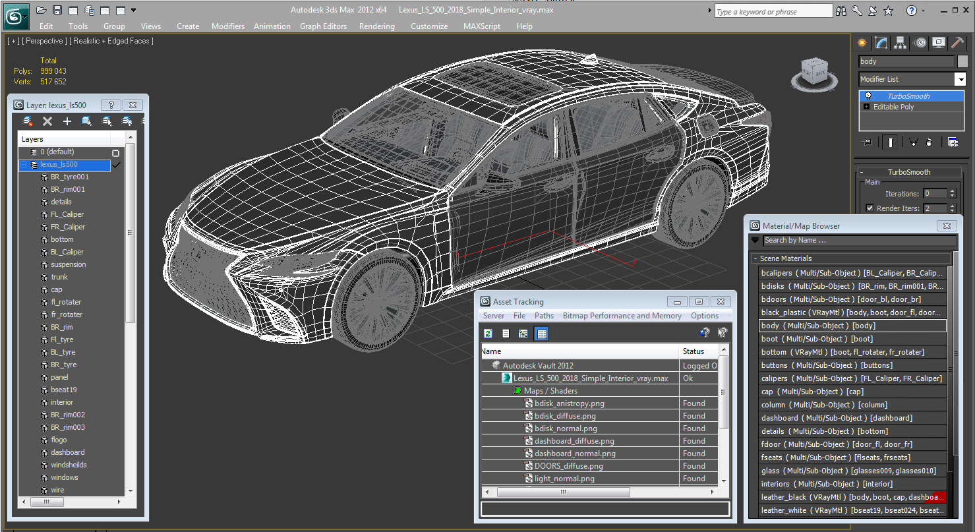Open the Modifiers menu

coord(228,26)
